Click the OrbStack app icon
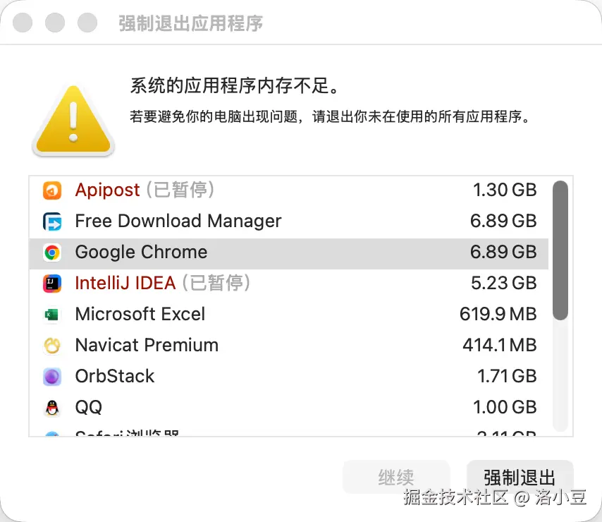 click(x=52, y=377)
